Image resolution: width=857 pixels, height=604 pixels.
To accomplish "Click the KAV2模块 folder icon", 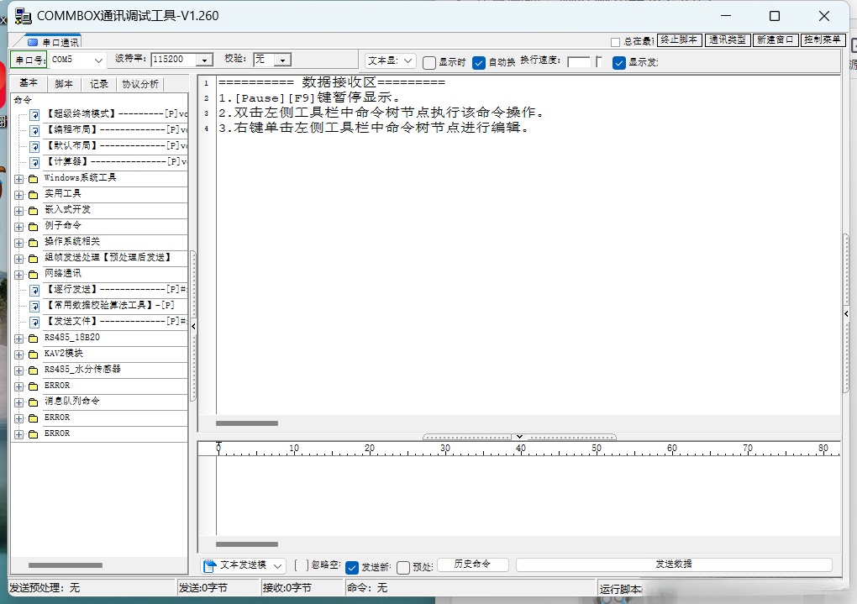I will (x=34, y=355).
